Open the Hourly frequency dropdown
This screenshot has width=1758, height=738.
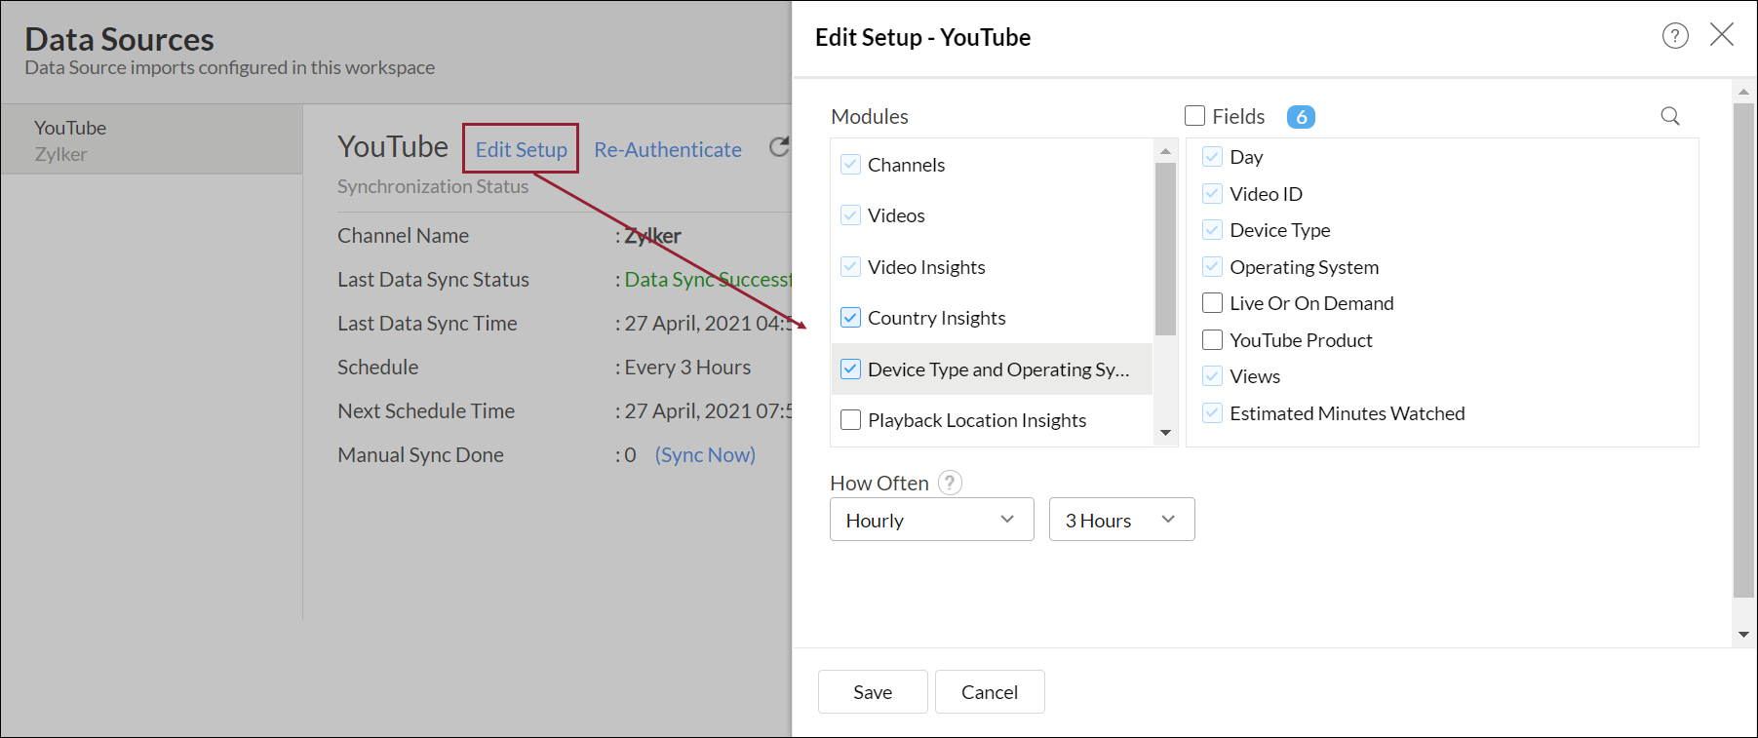pyautogui.click(x=931, y=520)
